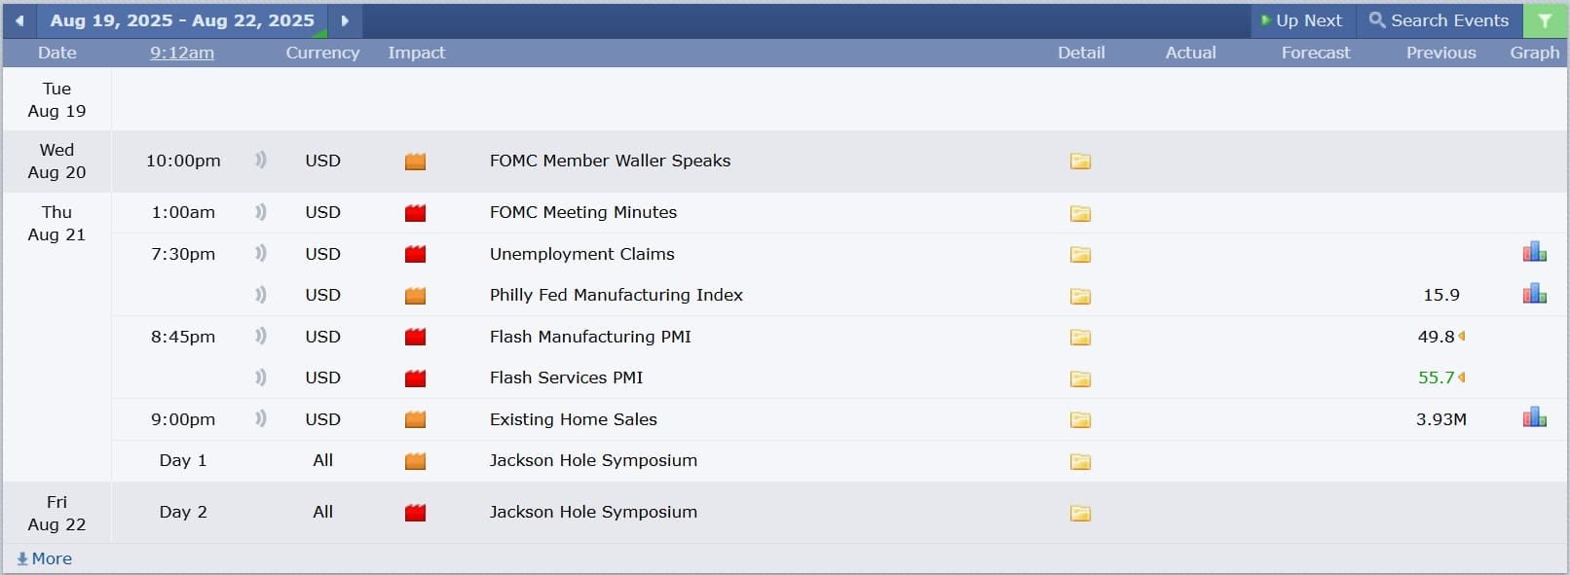Open the Aug 19 - Aug 22 date range
Image resolution: width=1570 pixels, height=575 pixels.
coord(182,20)
